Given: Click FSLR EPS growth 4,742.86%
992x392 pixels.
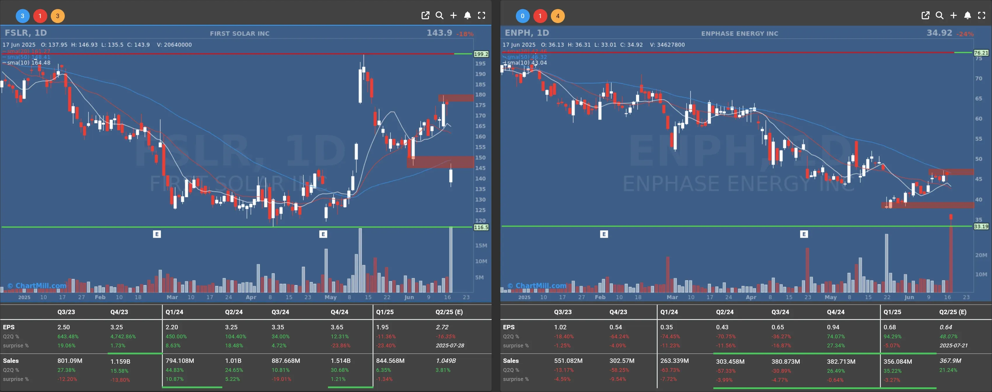Looking at the screenshot, I should pyautogui.click(x=123, y=337).
